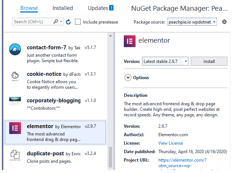234x173 pixels.
Task: Click version v1.3.1 of cookie-notice
Action: (90, 74)
